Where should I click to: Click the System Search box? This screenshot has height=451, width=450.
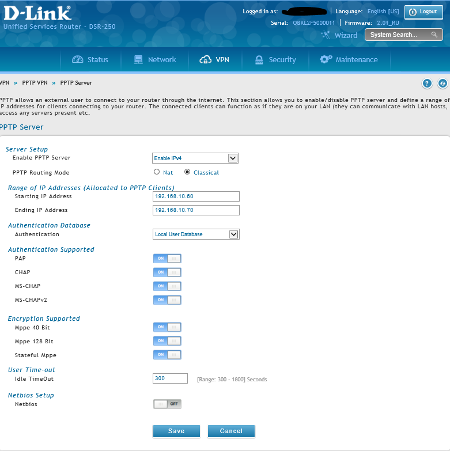coord(404,35)
